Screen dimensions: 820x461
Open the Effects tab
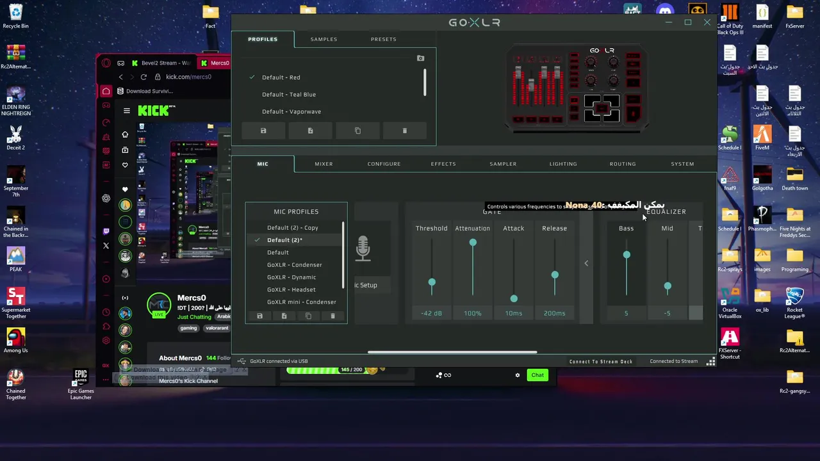[443, 164]
